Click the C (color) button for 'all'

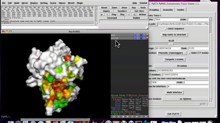[147, 35]
